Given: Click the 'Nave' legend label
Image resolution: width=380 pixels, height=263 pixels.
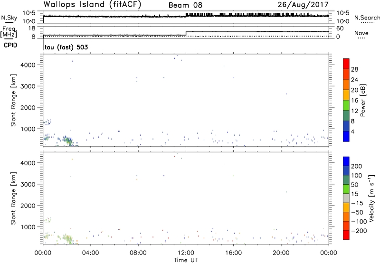Looking at the screenshot, I should tap(361, 33).
